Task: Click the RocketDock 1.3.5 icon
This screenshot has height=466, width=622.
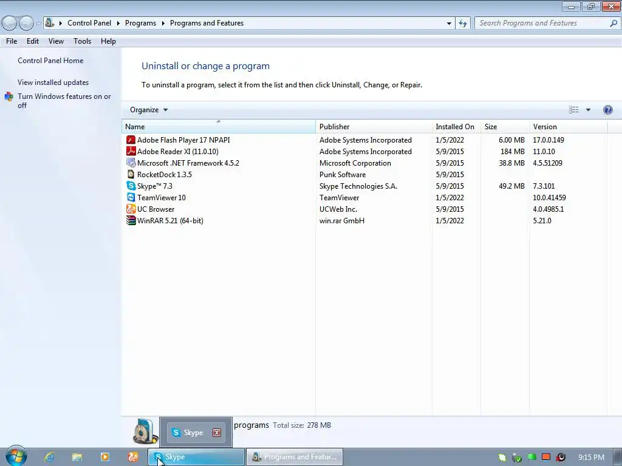Action: (131, 174)
